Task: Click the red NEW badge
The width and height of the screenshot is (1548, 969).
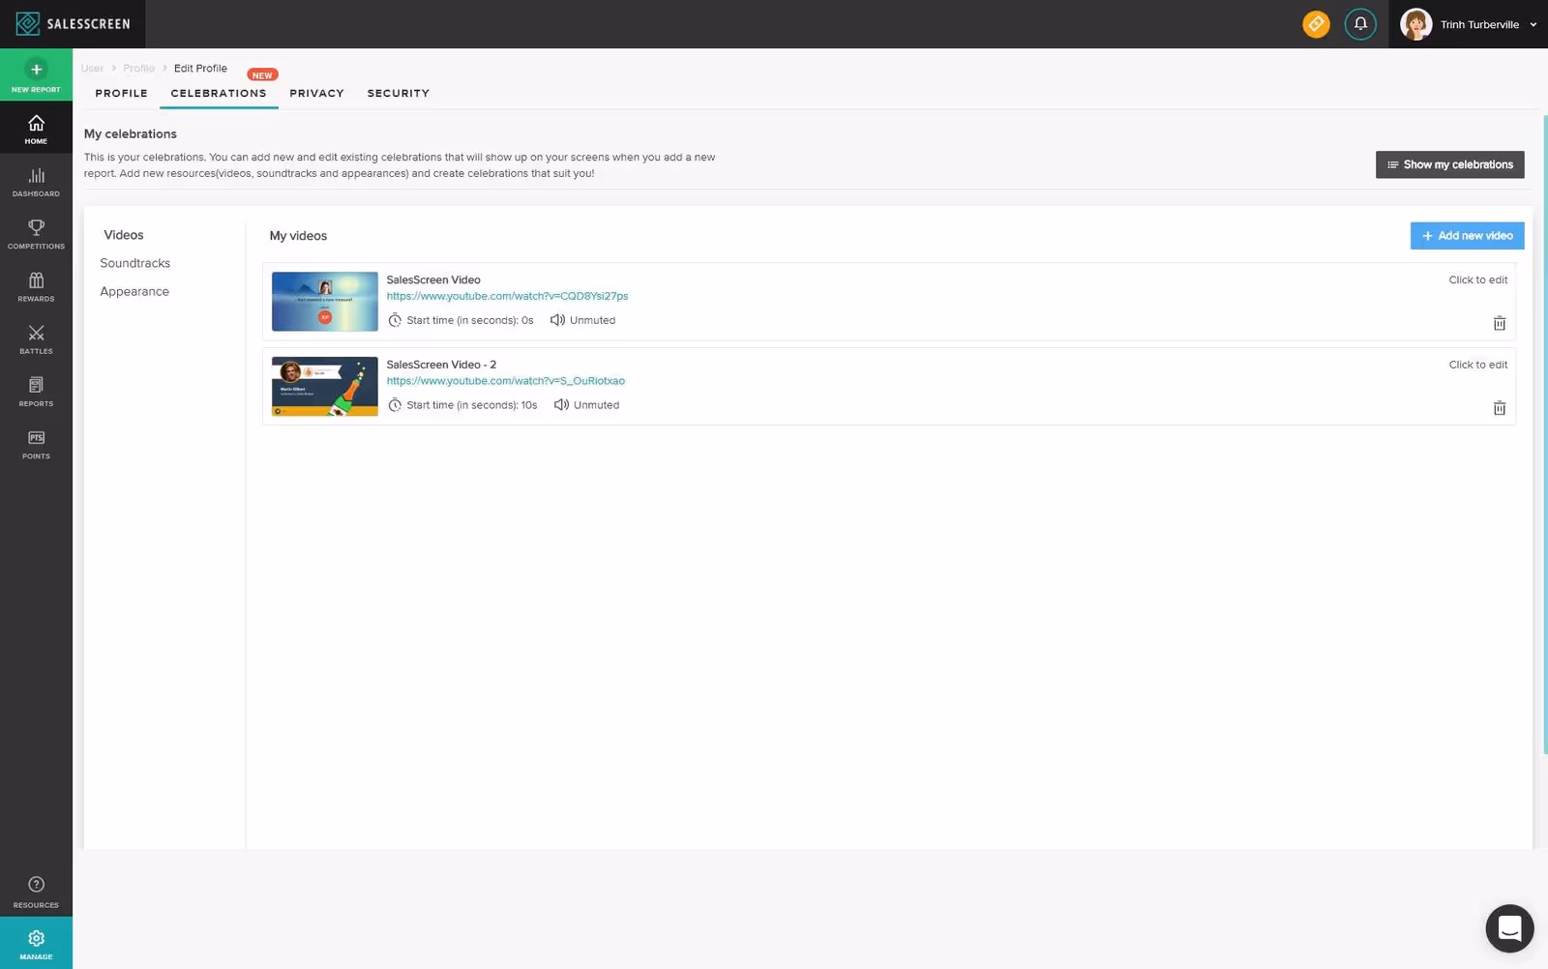Action: point(262,75)
